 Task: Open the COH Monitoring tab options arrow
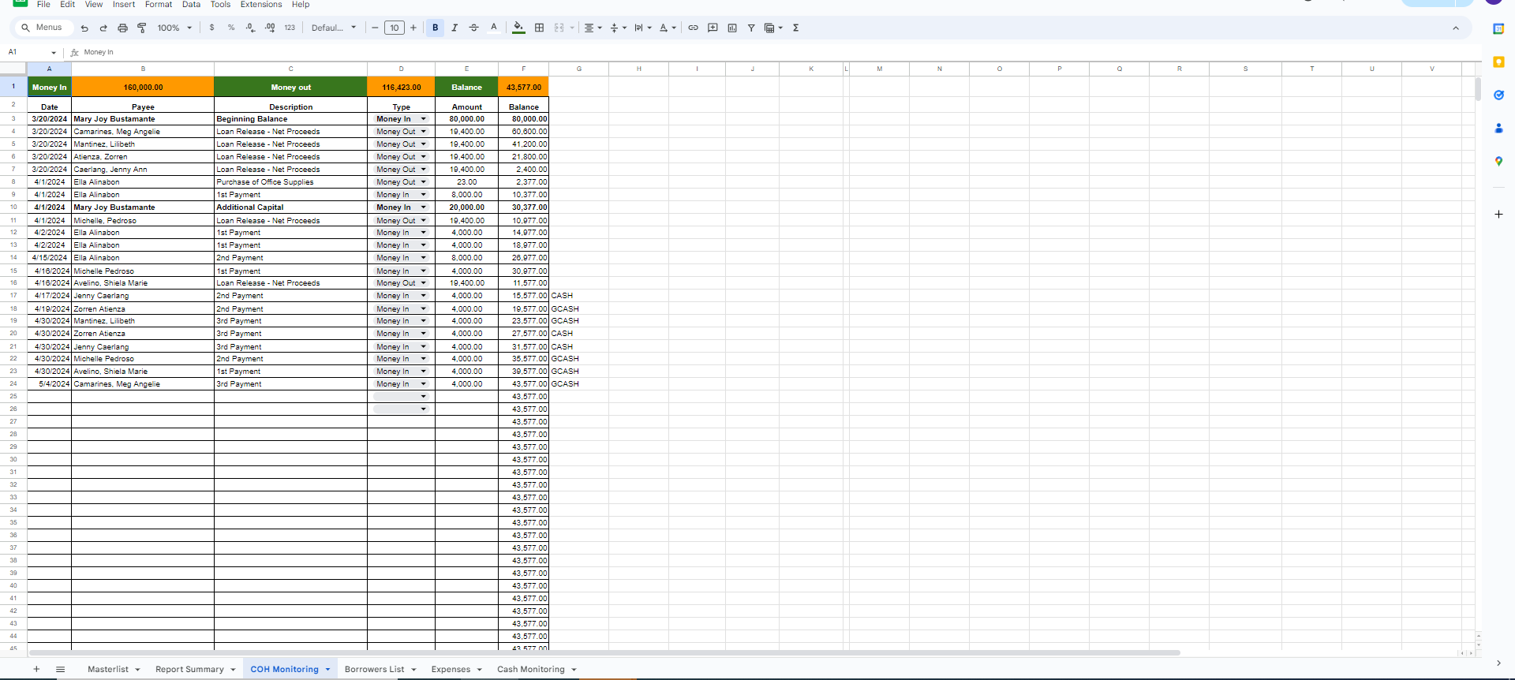[327, 670]
